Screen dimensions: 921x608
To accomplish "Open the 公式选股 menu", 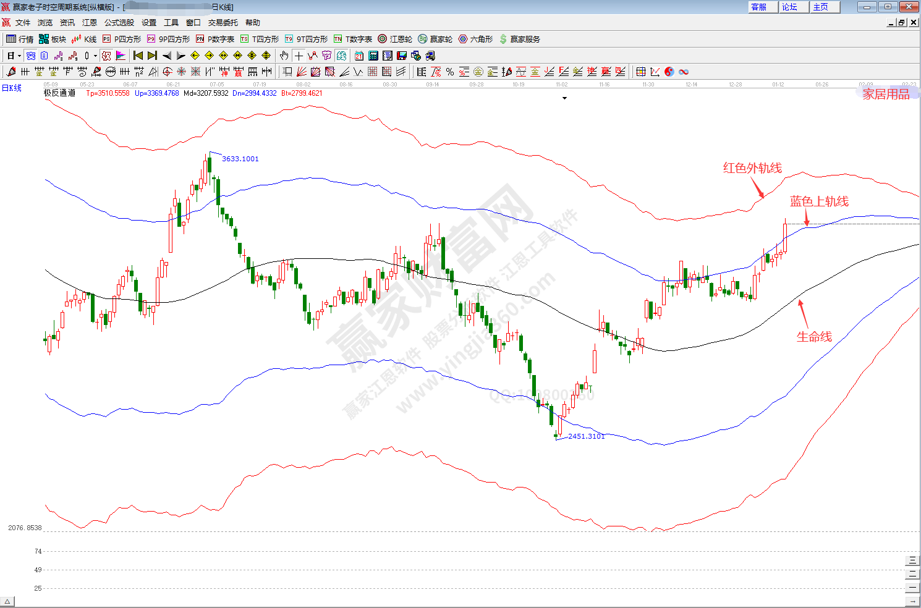I will coord(119,22).
